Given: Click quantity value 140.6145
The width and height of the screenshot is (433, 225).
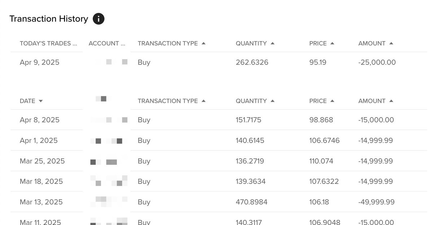Looking at the screenshot, I should (250, 140).
